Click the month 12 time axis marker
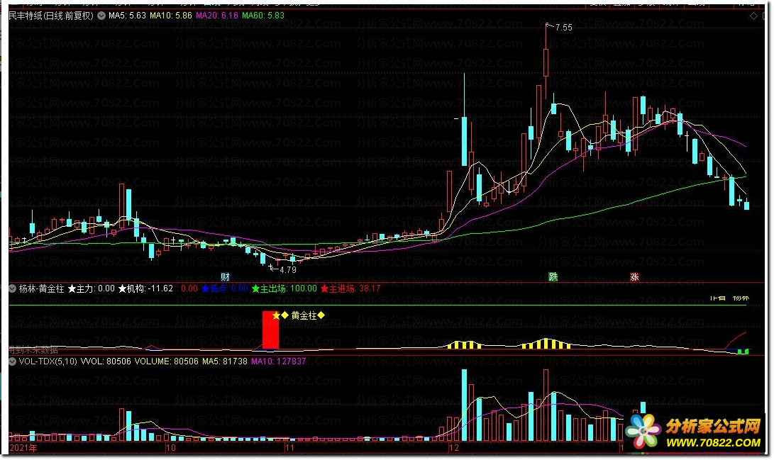This screenshot has height=460, width=774. pos(453,448)
